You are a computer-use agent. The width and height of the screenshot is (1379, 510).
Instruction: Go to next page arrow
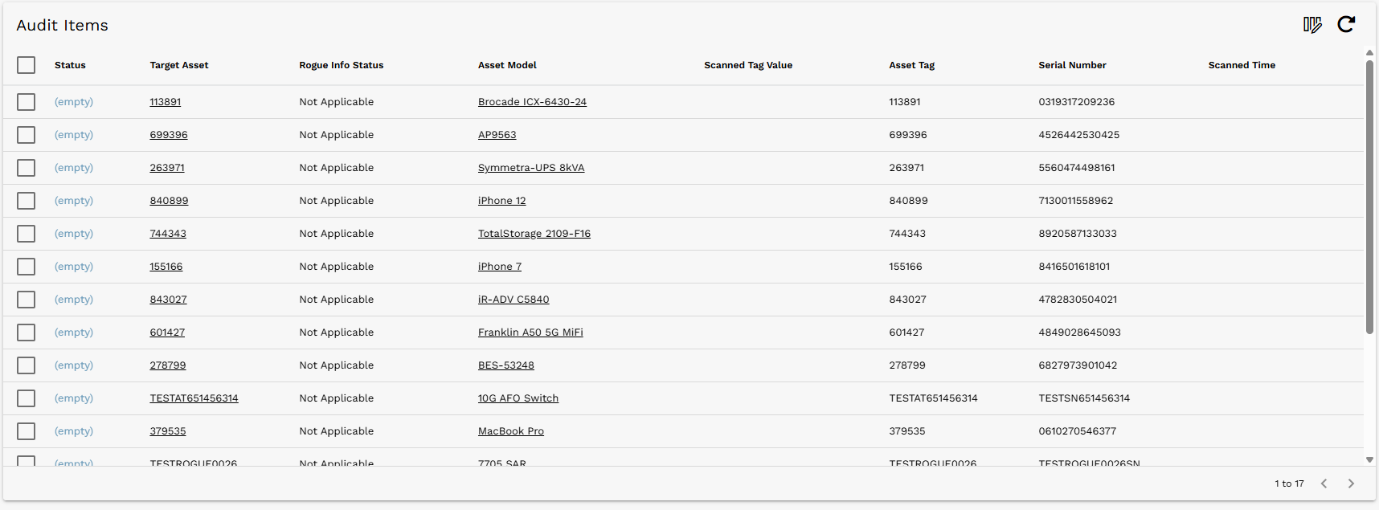coord(1351,483)
